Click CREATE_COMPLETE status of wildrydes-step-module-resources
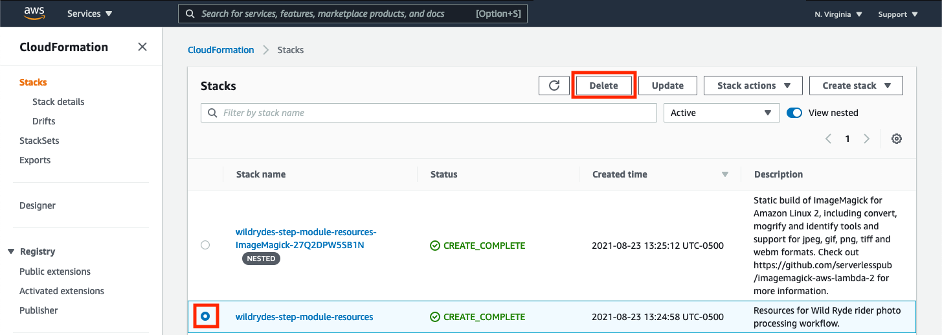 coord(478,317)
